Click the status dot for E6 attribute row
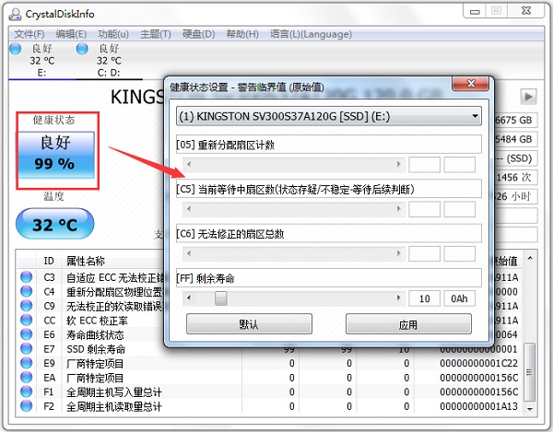The height and width of the screenshot is (432, 553). pos(26,334)
